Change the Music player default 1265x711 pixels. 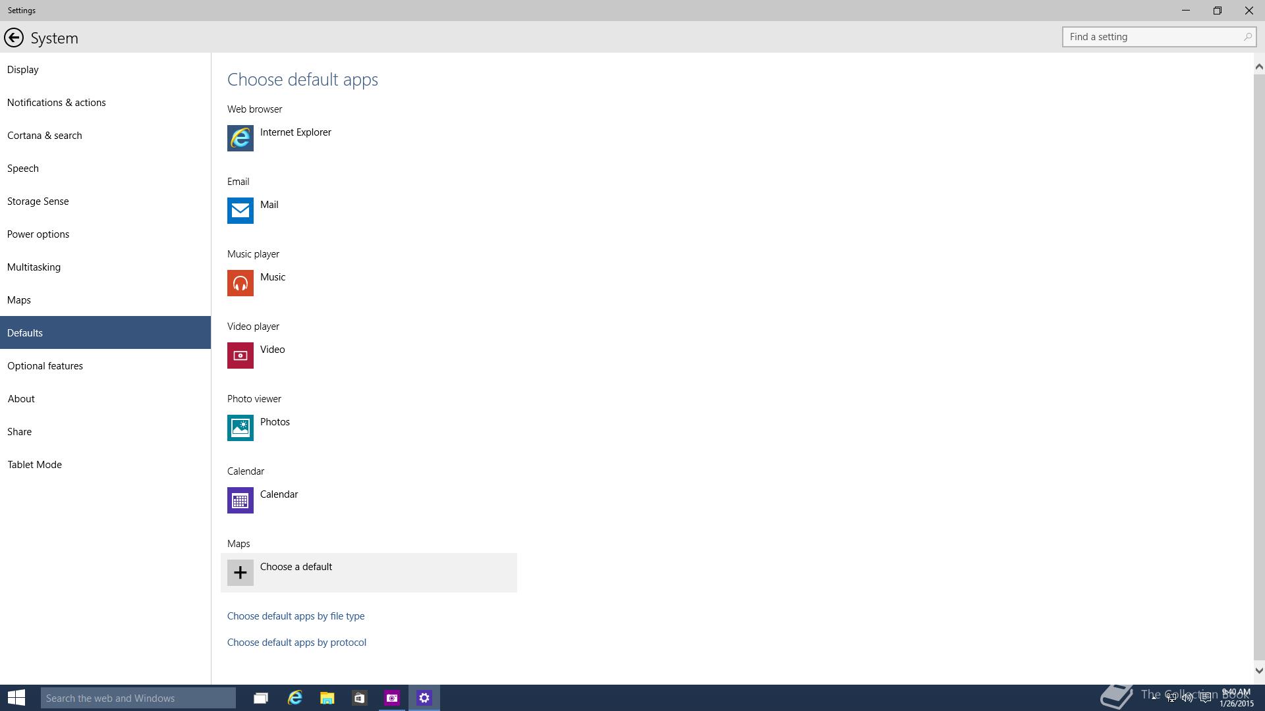369,283
